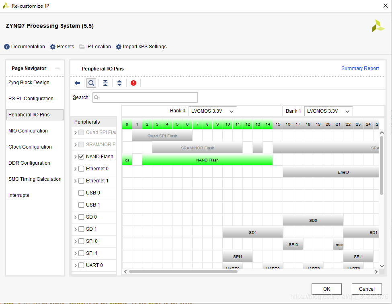Expand the Ethernet 1 tree row
392x304 pixels.
click(76, 181)
